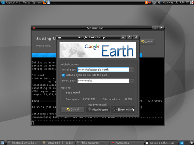Viewport: 194px width, 145px height.
Task: Click the 'Ready to install!' status text
Action: coord(98,105)
